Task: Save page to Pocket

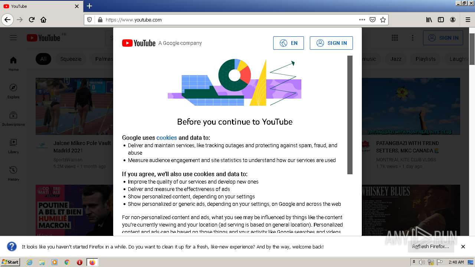Action: [x=373, y=20]
